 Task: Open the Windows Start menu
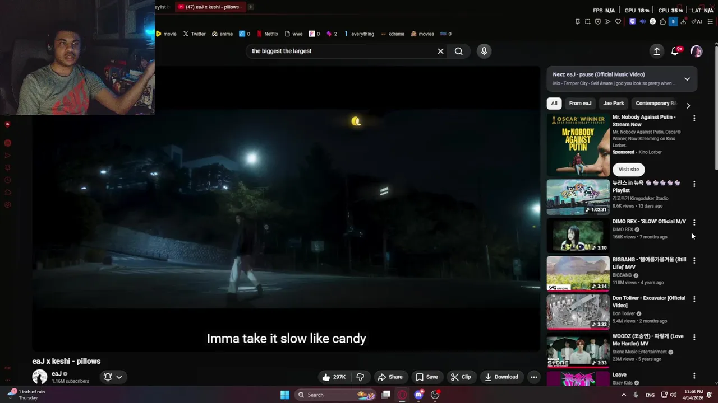285,395
